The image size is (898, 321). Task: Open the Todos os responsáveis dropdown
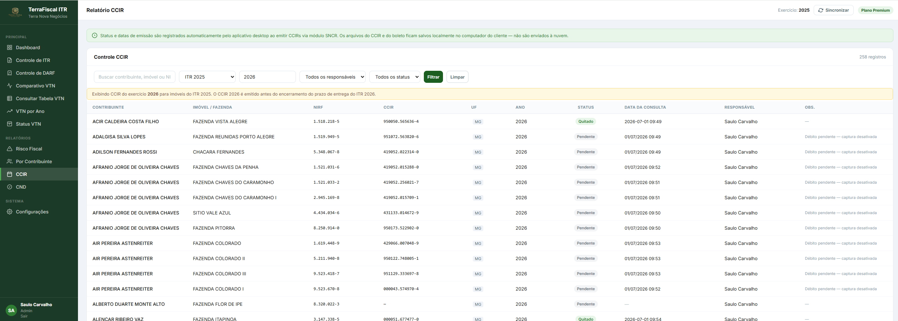click(x=332, y=77)
